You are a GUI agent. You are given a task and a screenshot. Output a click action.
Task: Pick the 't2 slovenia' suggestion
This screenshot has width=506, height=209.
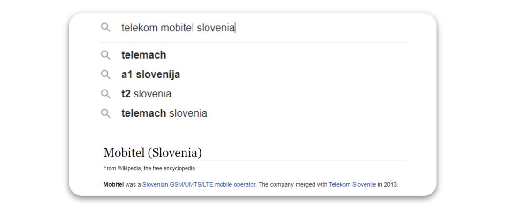(x=146, y=94)
